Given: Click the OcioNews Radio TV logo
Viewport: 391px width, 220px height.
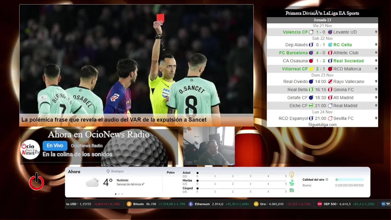Looking at the screenshot, I should coord(30,149).
